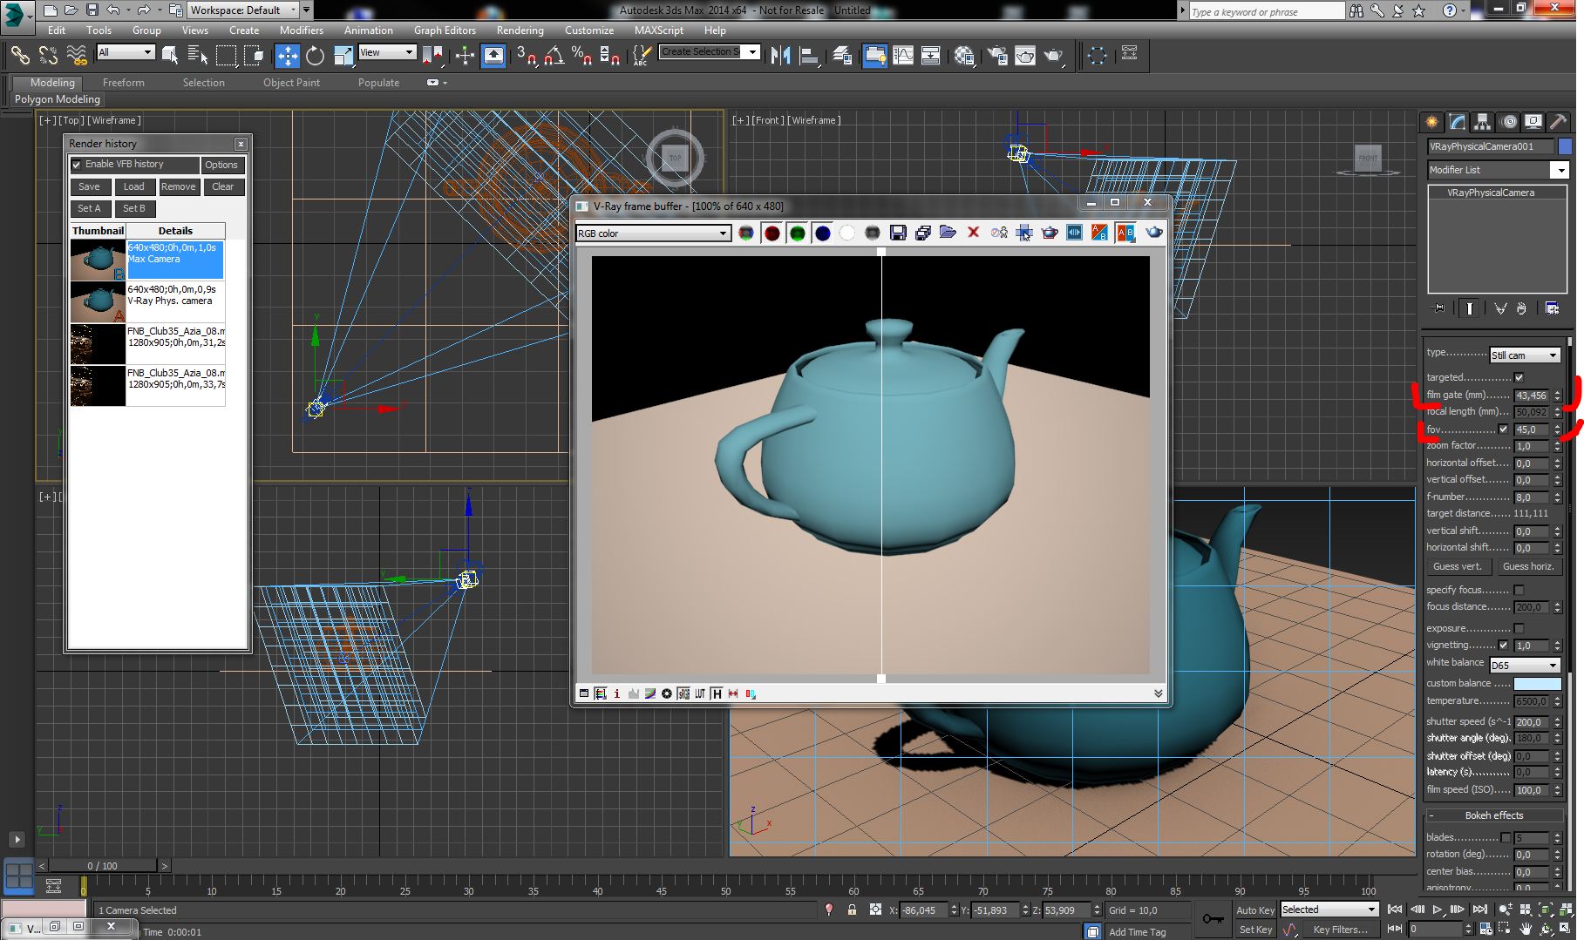Click the Guess vert. button

click(x=1458, y=567)
